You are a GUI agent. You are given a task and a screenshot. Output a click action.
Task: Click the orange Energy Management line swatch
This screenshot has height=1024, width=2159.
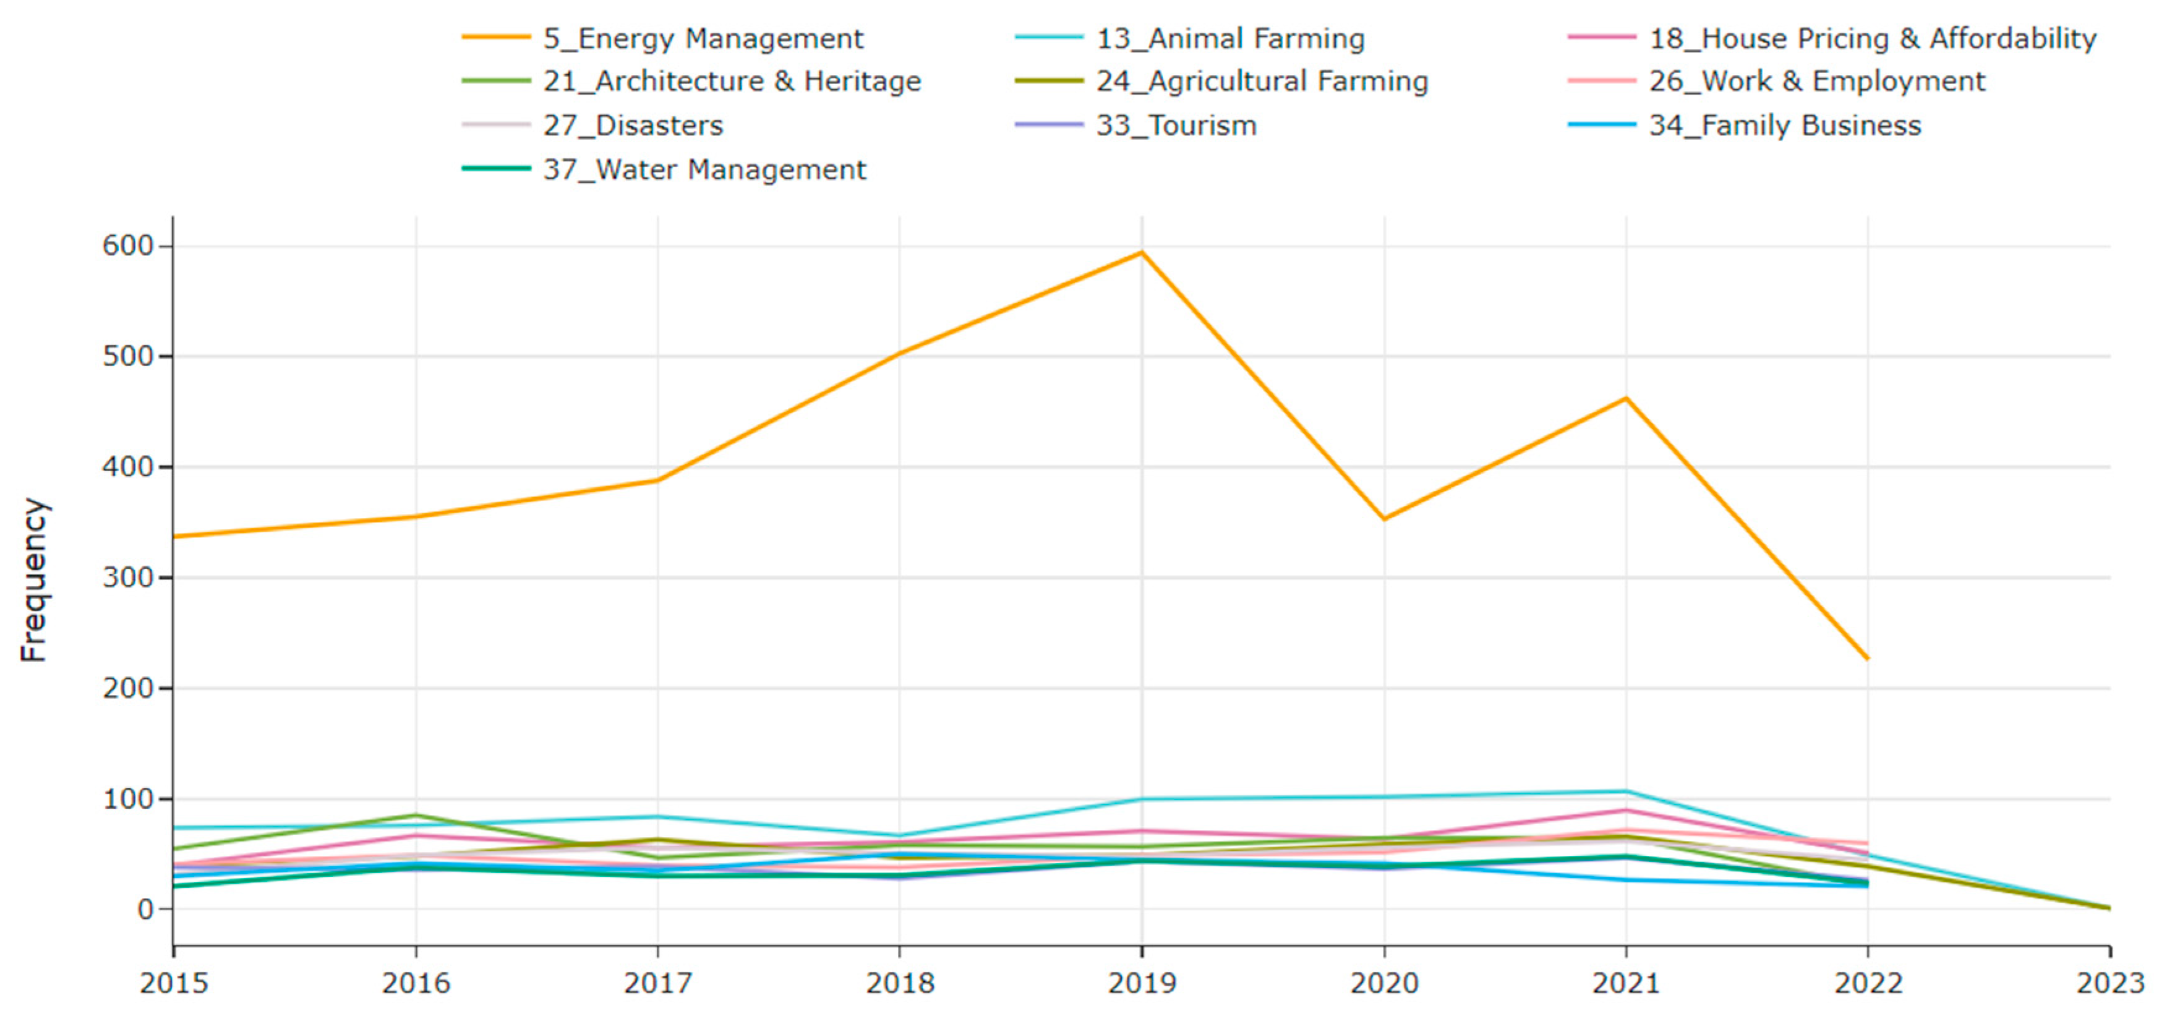coord(496,38)
